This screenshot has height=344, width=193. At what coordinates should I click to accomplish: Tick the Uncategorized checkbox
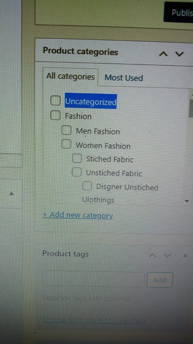[x=55, y=101]
